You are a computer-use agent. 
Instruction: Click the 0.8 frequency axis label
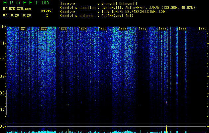3,93
